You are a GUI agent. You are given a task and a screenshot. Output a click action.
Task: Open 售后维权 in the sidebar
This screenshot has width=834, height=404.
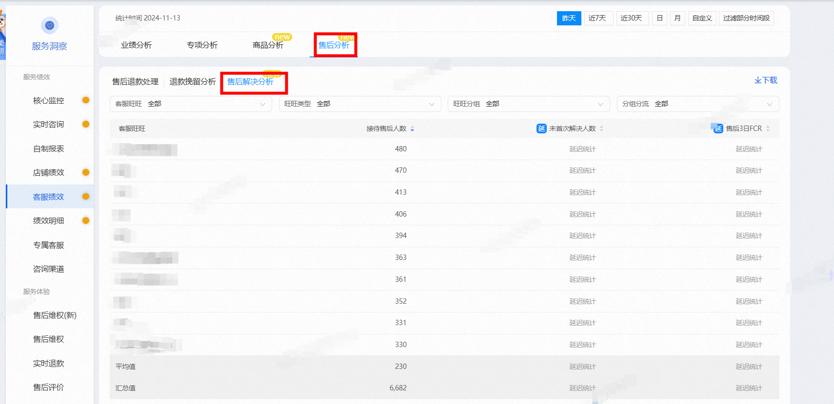pyautogui.click(x=49, y=339)
